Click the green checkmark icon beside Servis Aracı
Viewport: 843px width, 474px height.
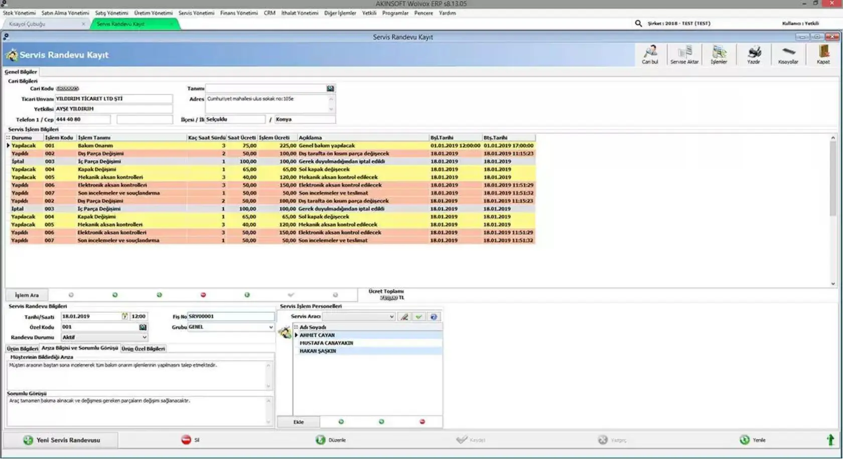(x=418, y=317)
